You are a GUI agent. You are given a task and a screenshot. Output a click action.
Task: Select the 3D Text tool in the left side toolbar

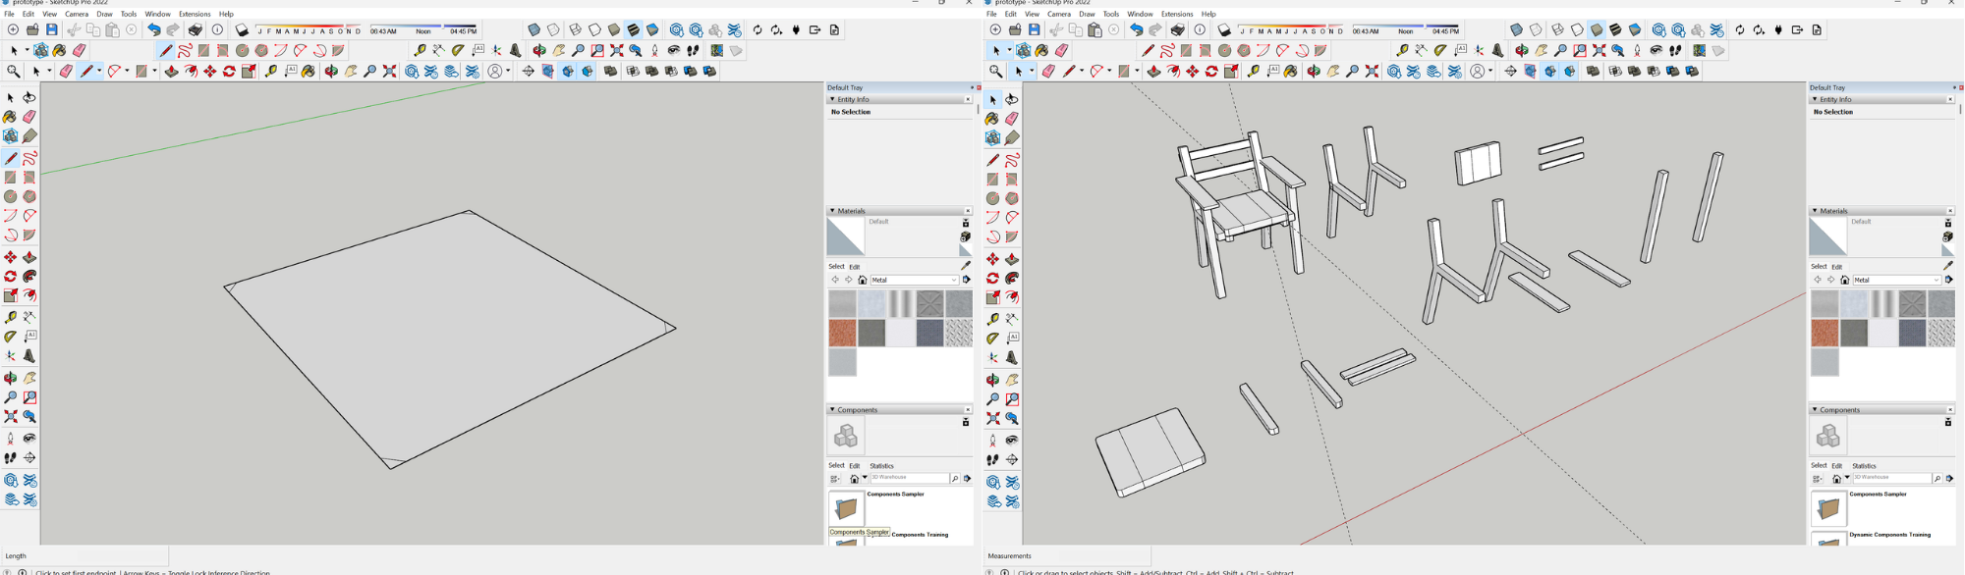click(29, 356)
